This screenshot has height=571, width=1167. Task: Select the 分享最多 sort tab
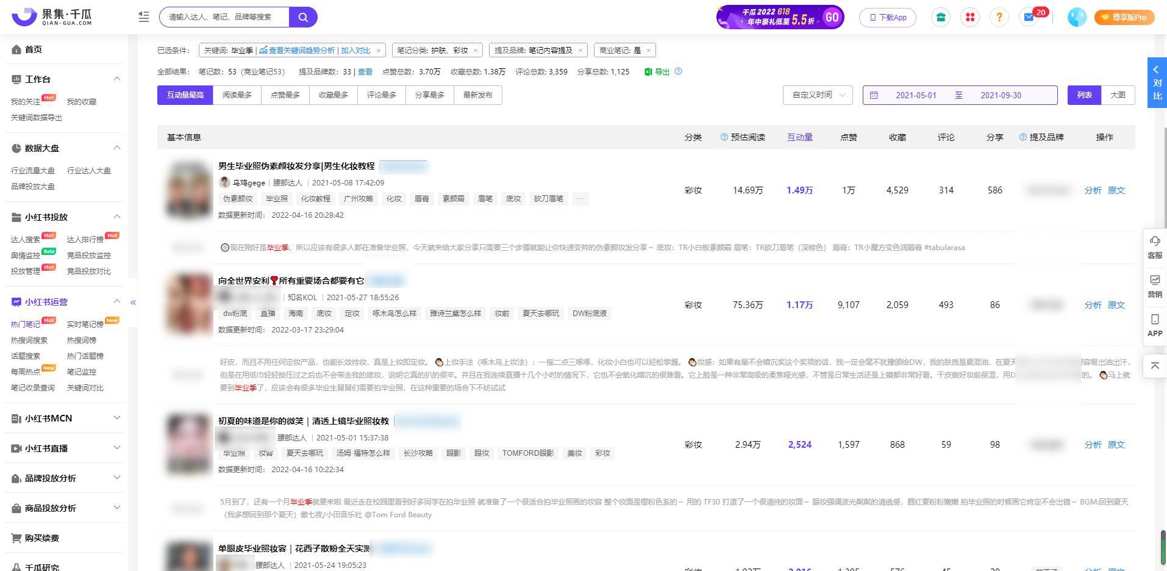[430, 95]
